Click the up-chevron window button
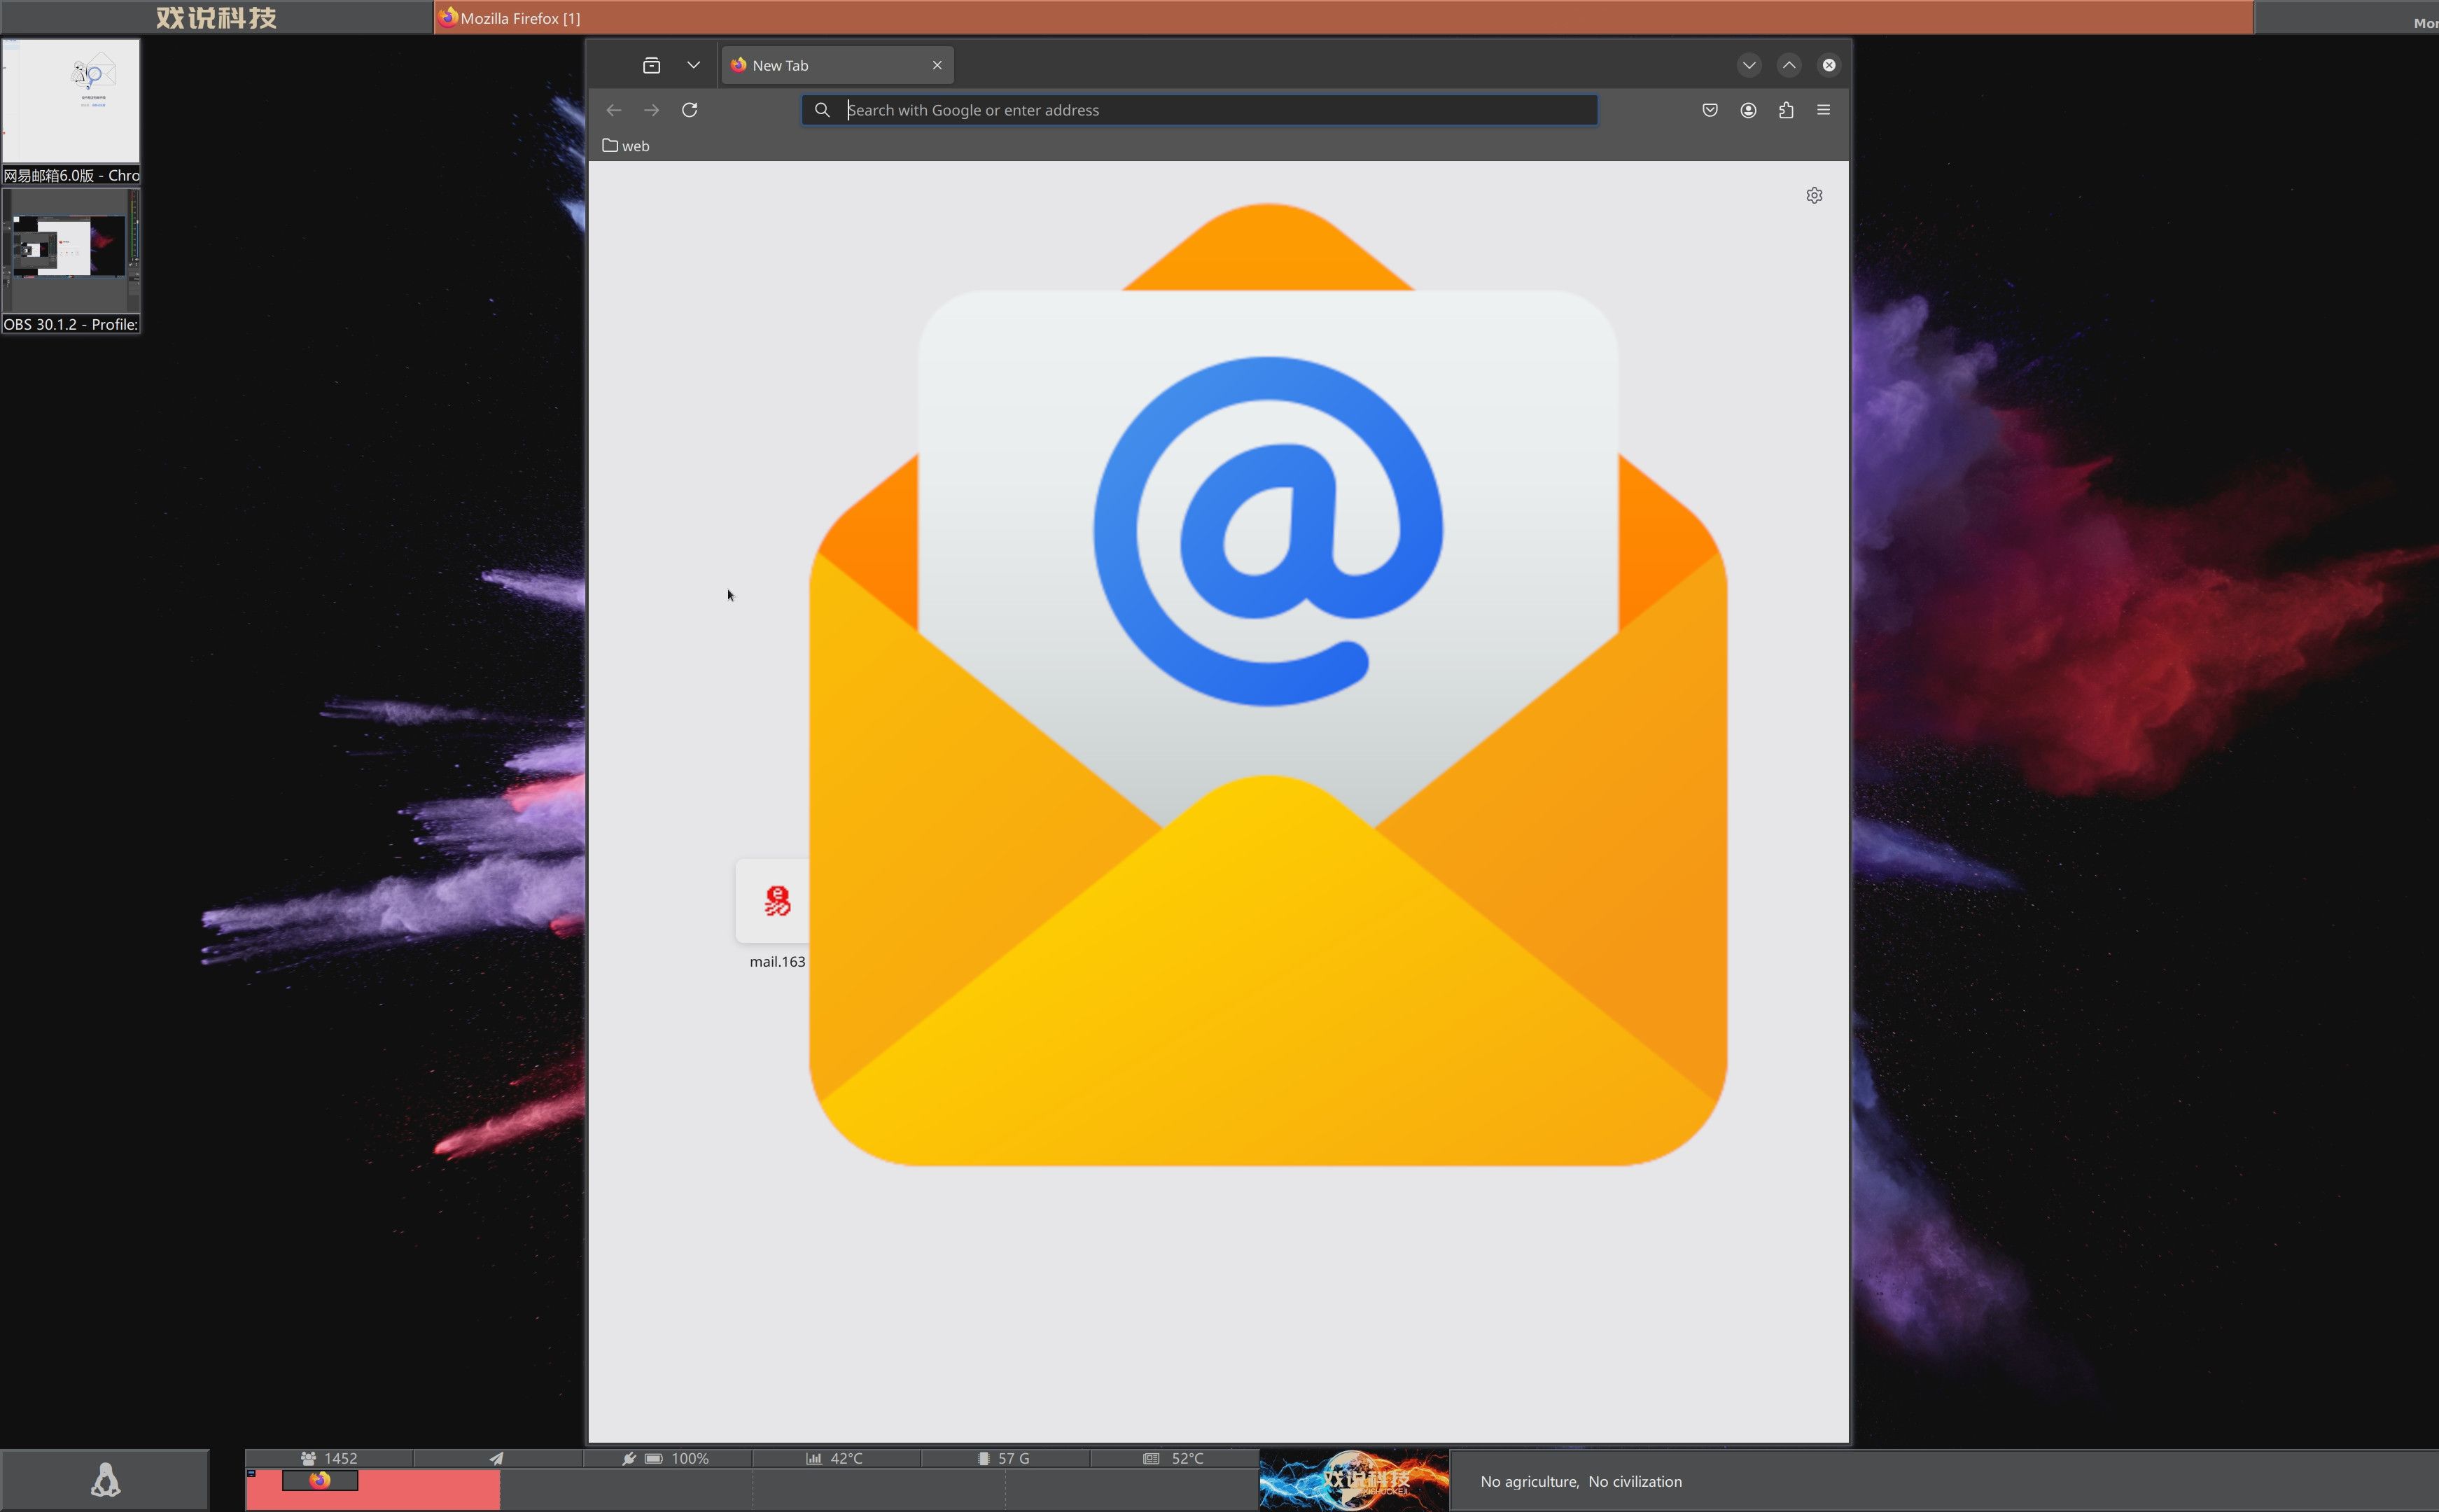Screen dimensions: 2439x1512 coord(1789,65)
